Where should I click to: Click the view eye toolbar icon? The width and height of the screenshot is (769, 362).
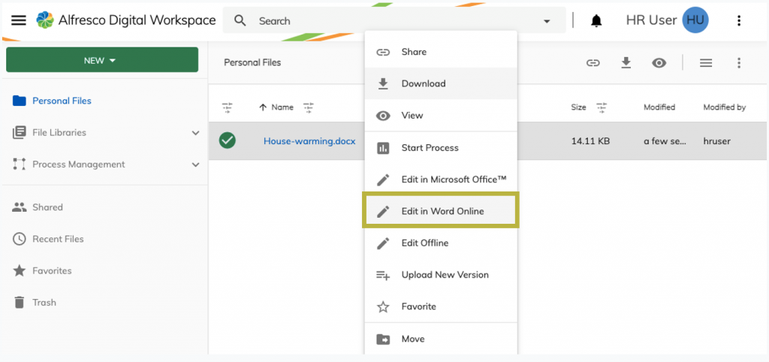659,63
